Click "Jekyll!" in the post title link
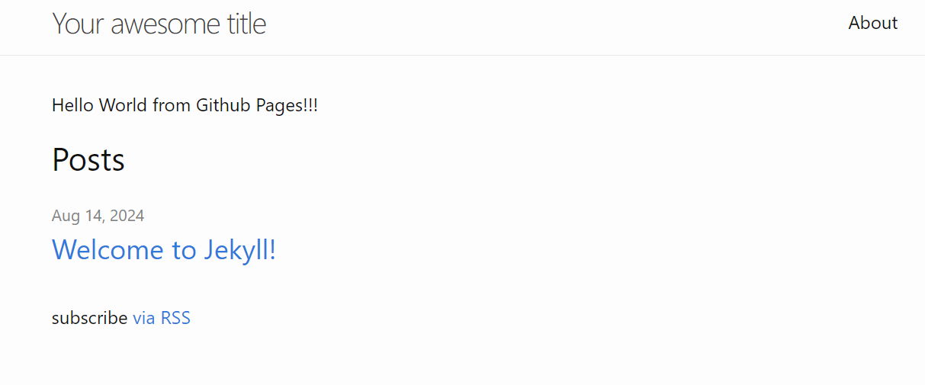The image size is (925, 385). [x=240, y=250]
